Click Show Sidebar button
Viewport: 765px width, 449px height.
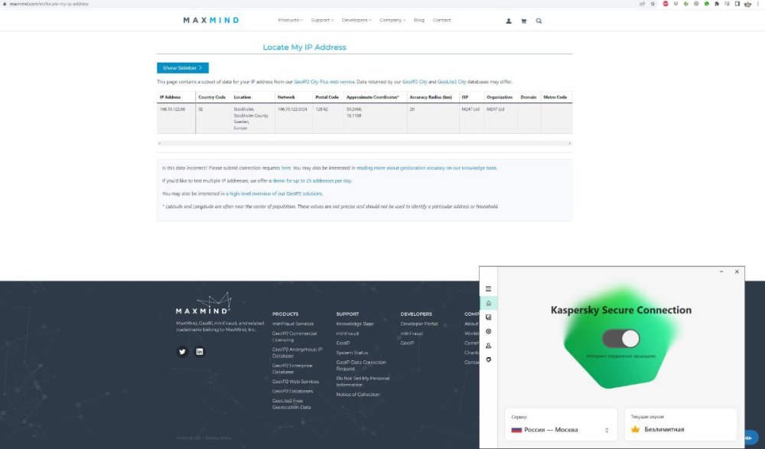click(183, 68)
